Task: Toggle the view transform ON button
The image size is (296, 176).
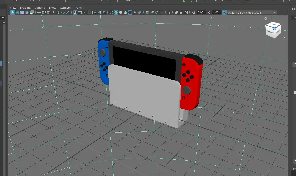Action: [x=224, y=12]
